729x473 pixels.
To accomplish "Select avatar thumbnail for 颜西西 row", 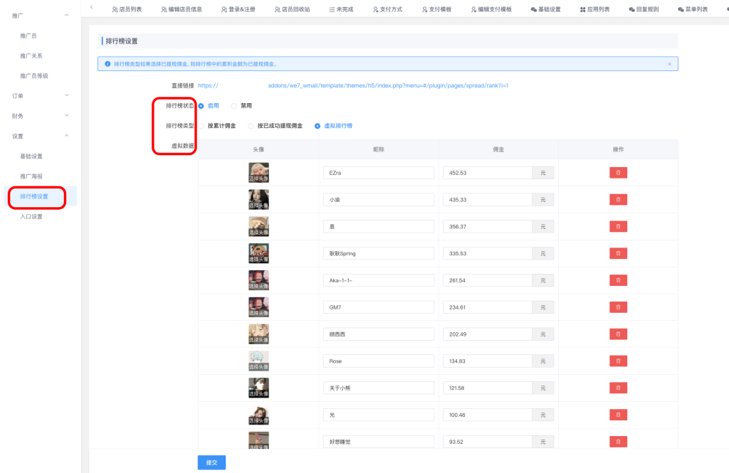I will pyautogui.click(x=258, y=334).
